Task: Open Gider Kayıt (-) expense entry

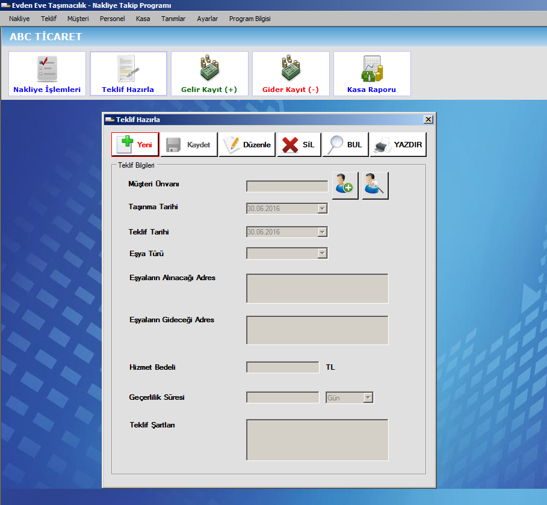Action: (x=291, y=73)
